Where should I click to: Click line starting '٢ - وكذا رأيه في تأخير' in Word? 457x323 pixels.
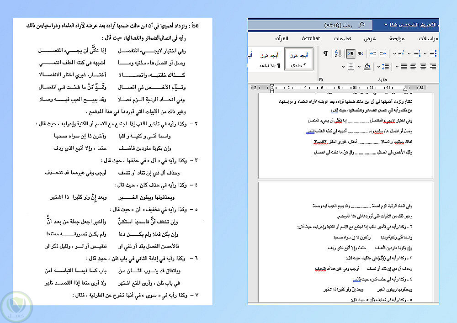(355, 227)
